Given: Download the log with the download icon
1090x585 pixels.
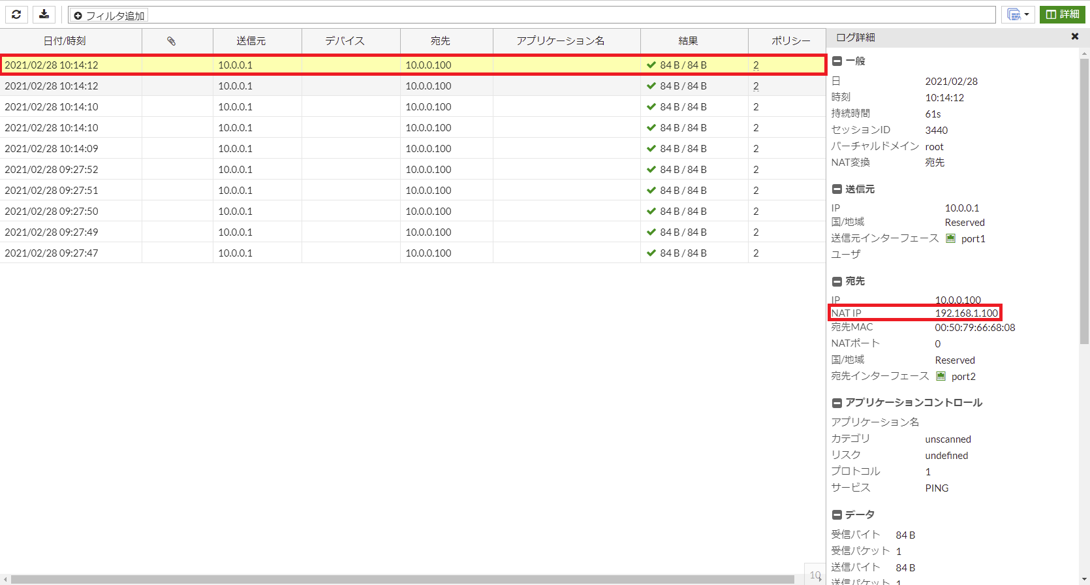Looking at the screenshot, I should 44,14.
